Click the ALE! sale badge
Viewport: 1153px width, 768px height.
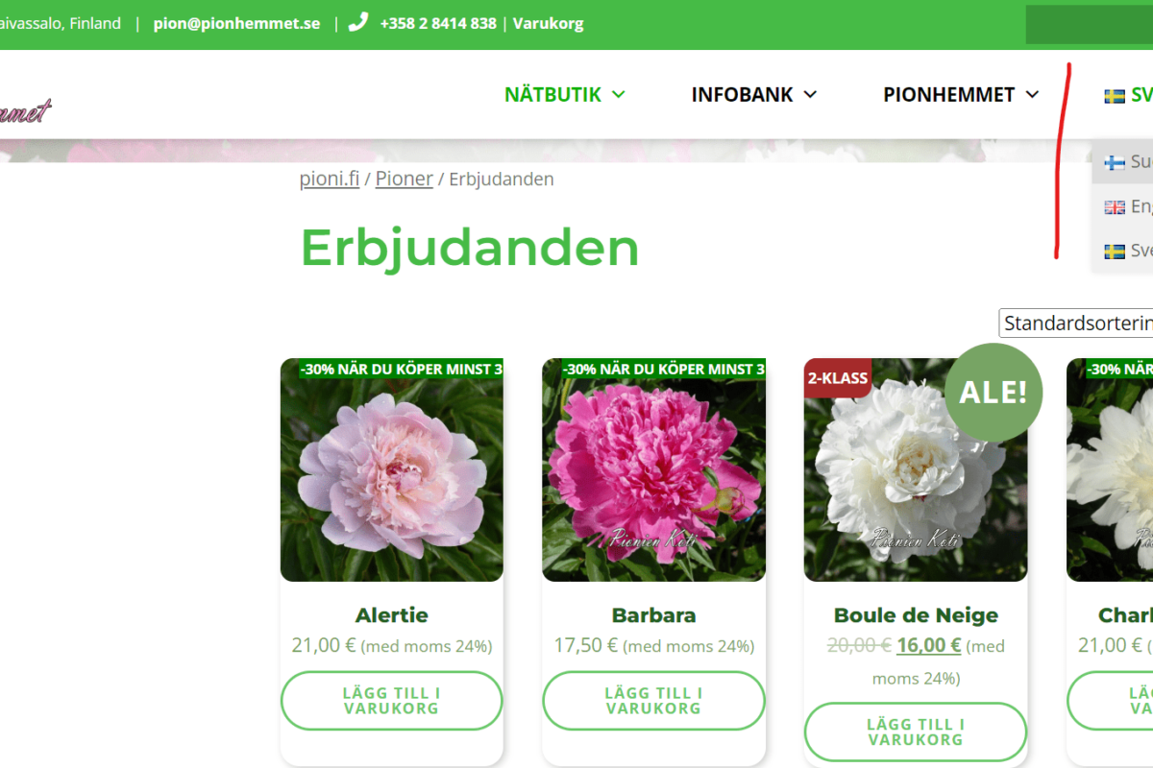click(x=993, y=392)
